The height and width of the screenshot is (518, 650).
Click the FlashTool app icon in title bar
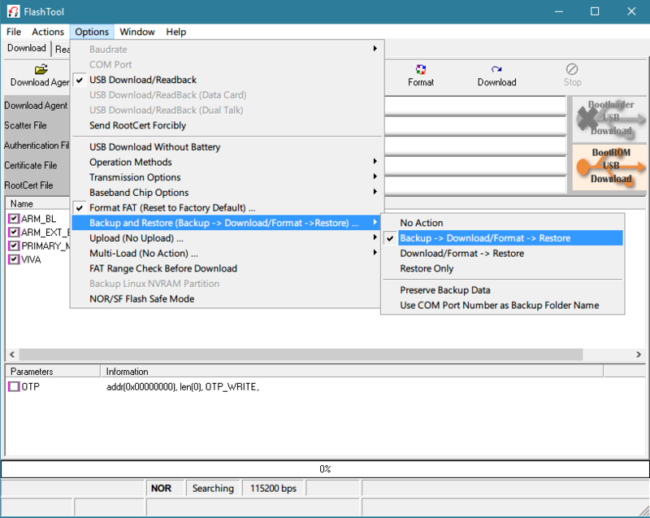coord(13,11)
